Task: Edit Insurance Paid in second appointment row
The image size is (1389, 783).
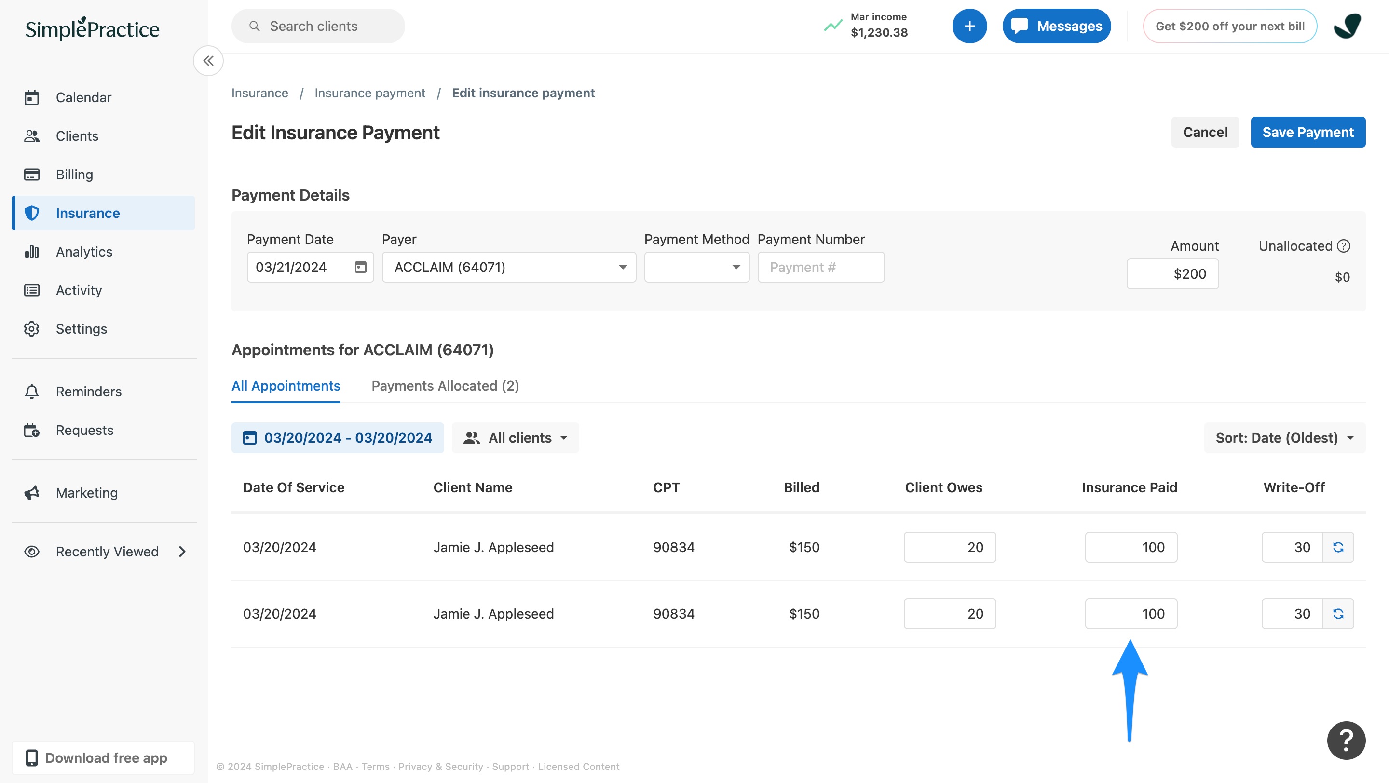Action: pos(1130,613)
